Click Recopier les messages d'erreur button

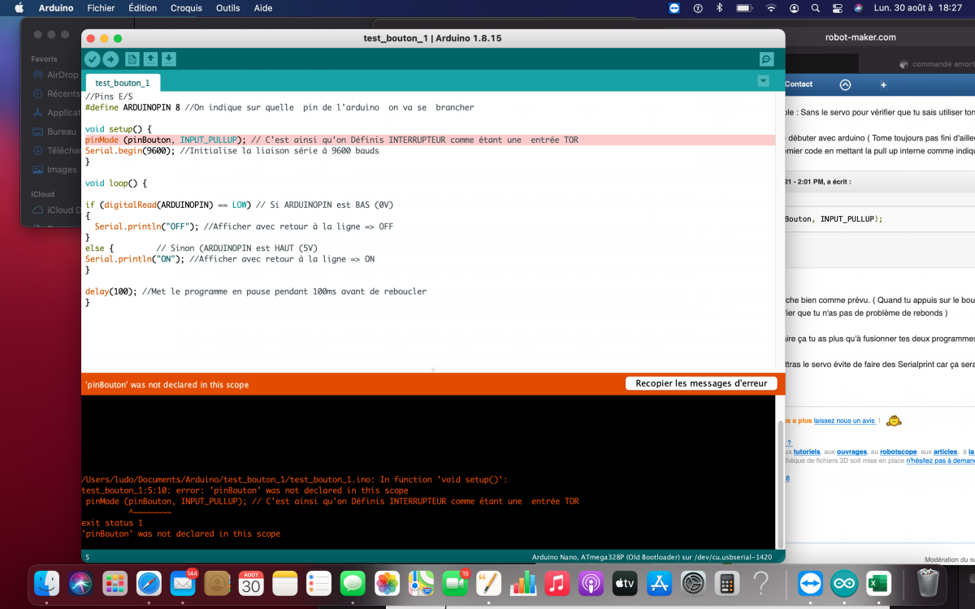click(702, 383)
